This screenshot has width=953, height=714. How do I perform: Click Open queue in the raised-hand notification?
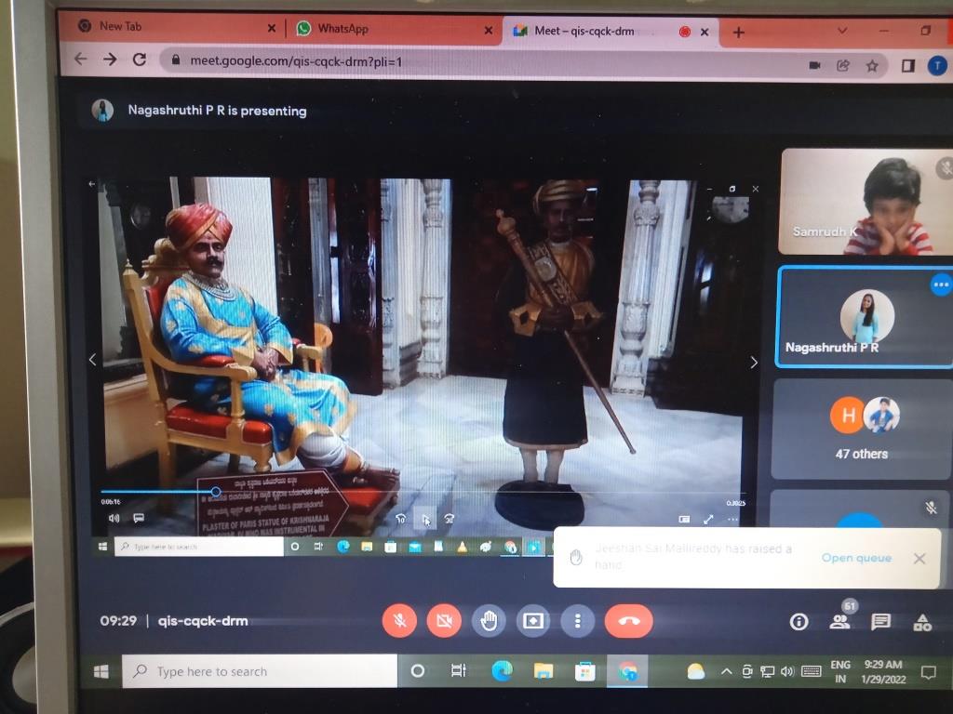point(856,558)
